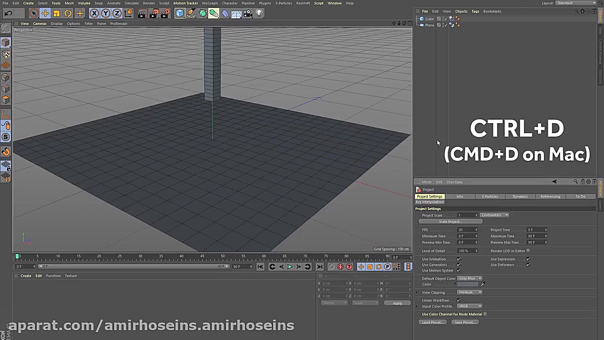This screenshot has height=340, width=604.
Task: Switch to the X-Particles tab
Action: tap(490, 196)
